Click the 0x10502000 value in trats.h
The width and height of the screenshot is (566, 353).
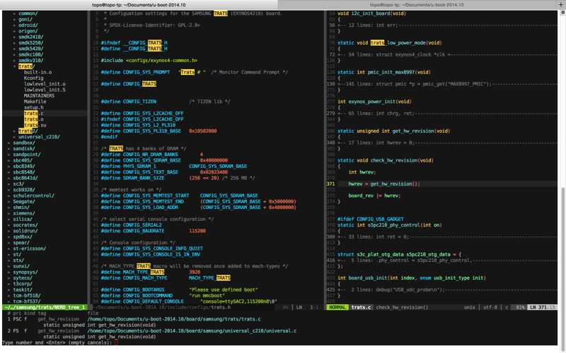click(203, 131)
